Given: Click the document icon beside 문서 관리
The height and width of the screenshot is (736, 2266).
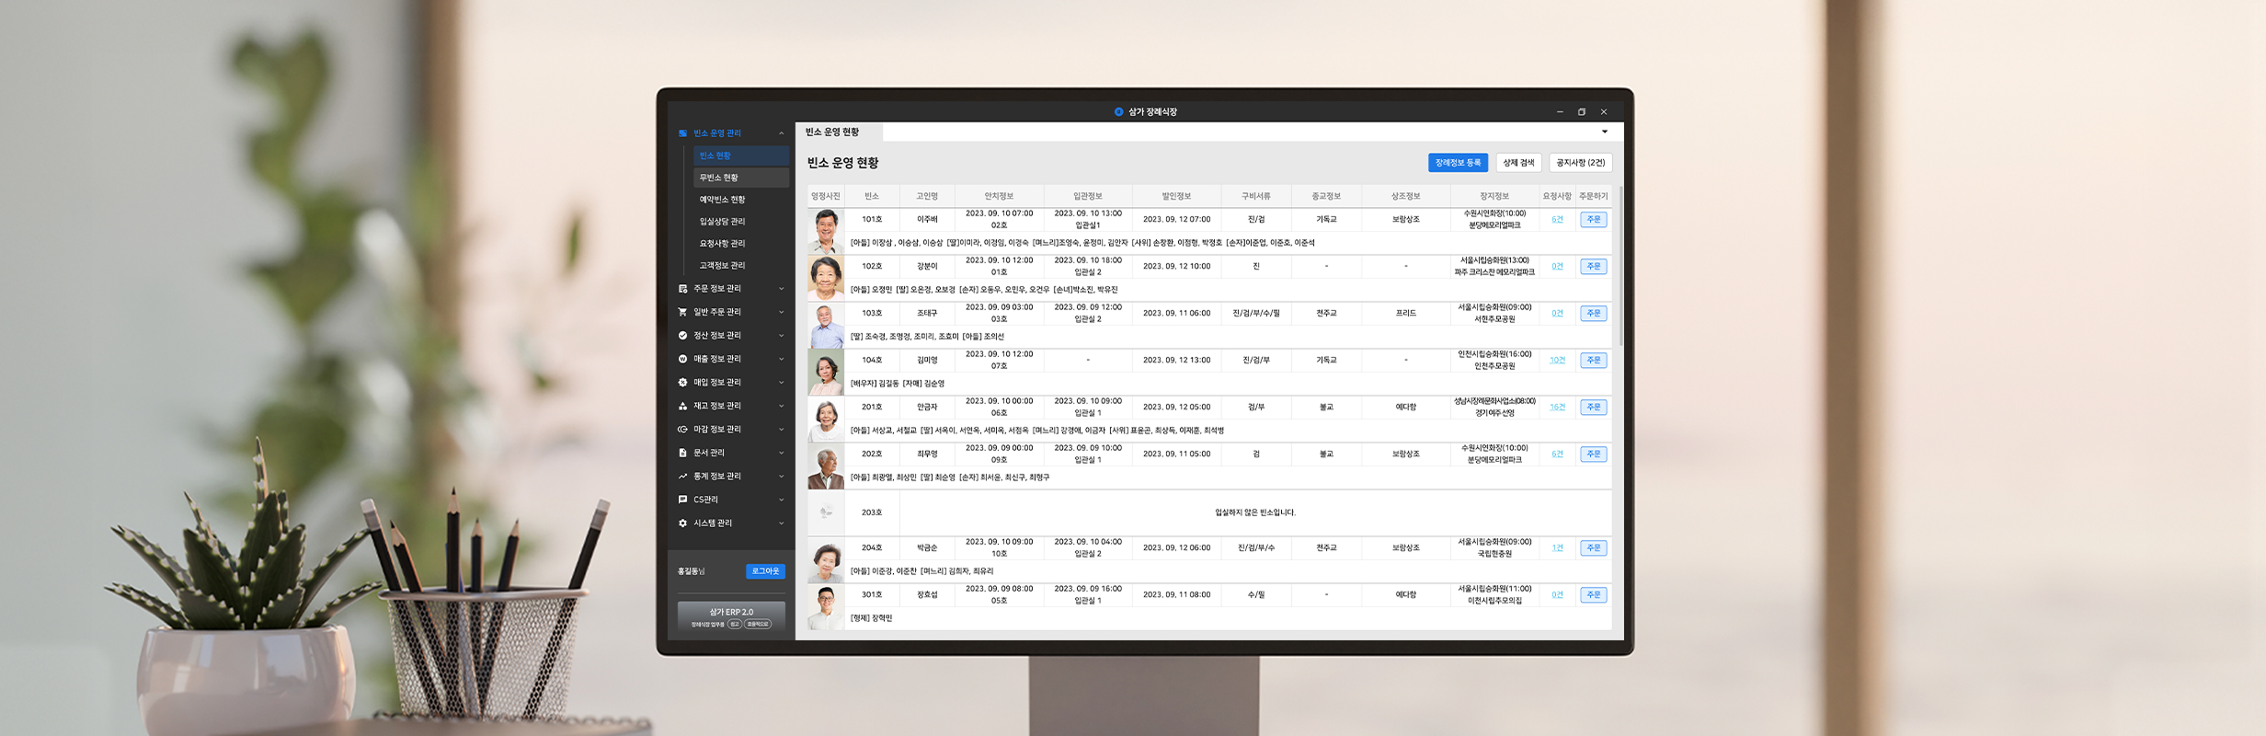Looking at the screenshot, I should [x=682, y=453].
